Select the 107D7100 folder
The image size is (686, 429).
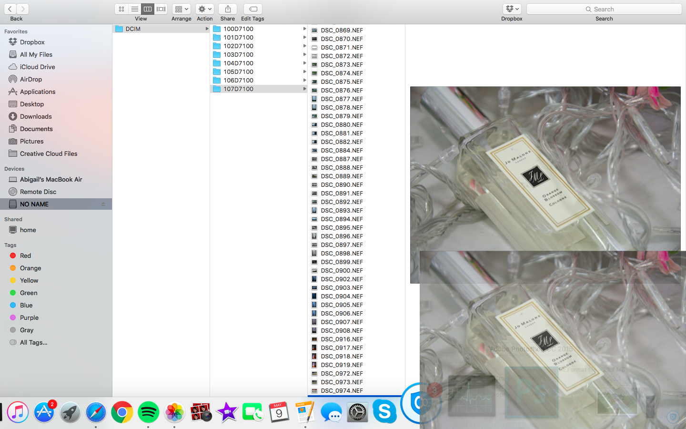[259, 89]
